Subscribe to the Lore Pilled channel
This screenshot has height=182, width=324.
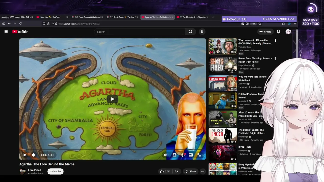55,171
